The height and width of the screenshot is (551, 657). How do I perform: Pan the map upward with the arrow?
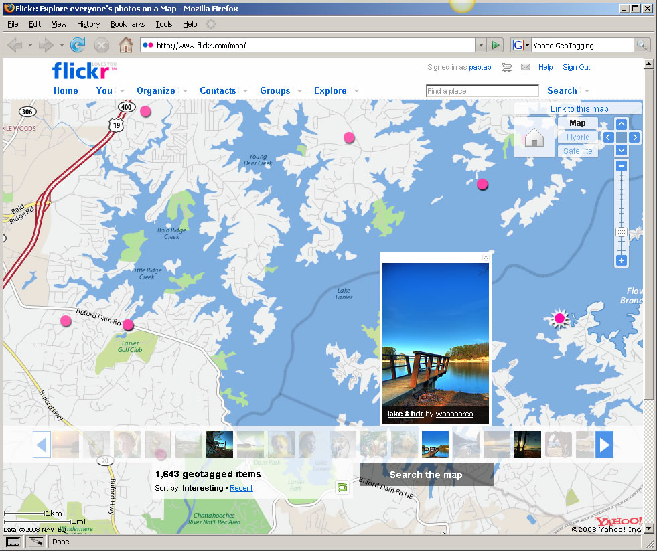621,124
